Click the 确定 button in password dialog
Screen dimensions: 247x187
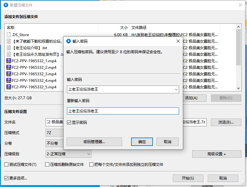pos(142,142)
